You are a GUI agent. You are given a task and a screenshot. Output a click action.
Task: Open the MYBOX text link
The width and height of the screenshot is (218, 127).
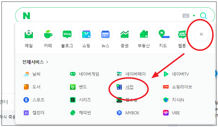pyautogui.click(x=132, y=113)
